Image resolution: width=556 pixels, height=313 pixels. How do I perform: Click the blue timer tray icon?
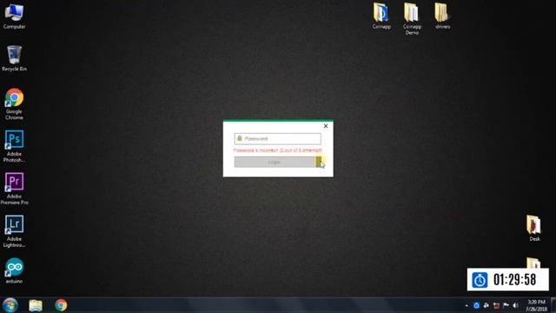(476, 305)
